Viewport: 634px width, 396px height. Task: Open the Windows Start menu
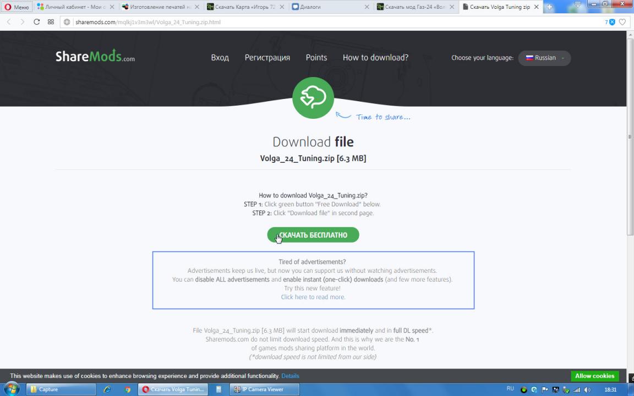pyautogui.click(x=12, y=389)
